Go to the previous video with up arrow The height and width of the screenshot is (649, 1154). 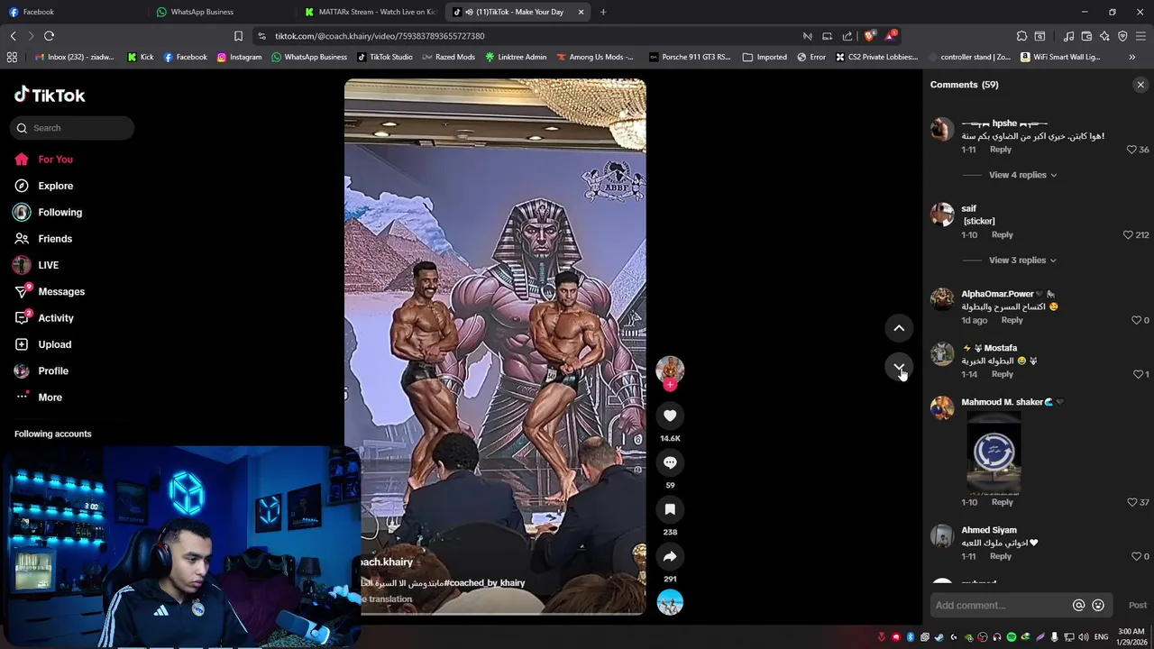tap(899, 328)
